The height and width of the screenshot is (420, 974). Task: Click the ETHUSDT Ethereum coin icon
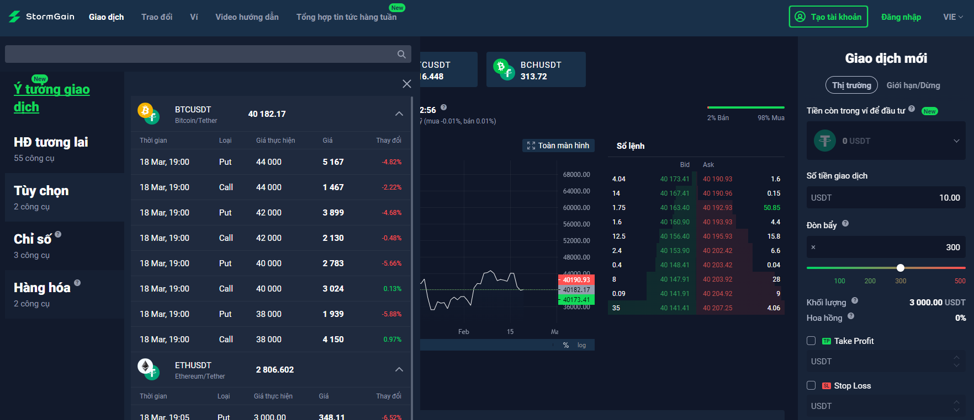(x=145, y=366)
